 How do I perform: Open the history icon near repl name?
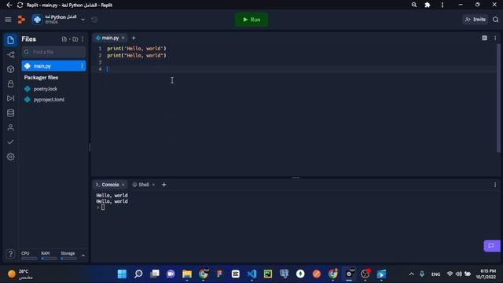click(94, 20)
